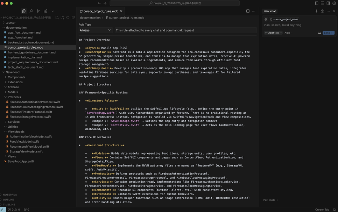
Task: Attach an image via the chat image icon
Action: [x=319, y=33]
